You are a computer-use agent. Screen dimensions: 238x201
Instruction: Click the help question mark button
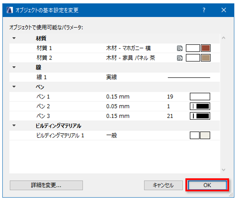204,10
